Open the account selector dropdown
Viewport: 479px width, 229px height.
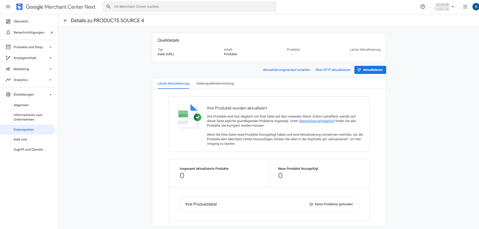tap(444, 7)
